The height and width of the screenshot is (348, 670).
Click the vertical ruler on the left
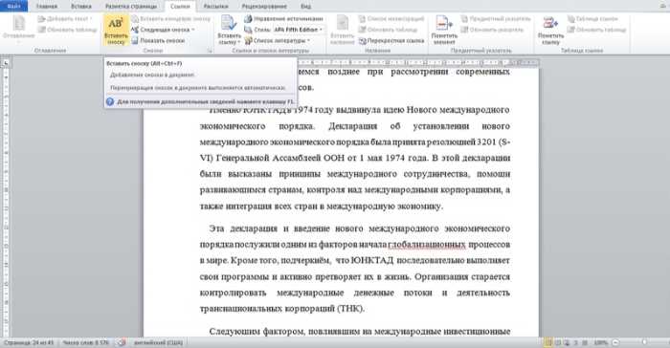pos(6,203)
